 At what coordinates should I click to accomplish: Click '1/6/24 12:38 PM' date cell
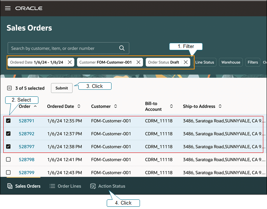tap(65, 147)
